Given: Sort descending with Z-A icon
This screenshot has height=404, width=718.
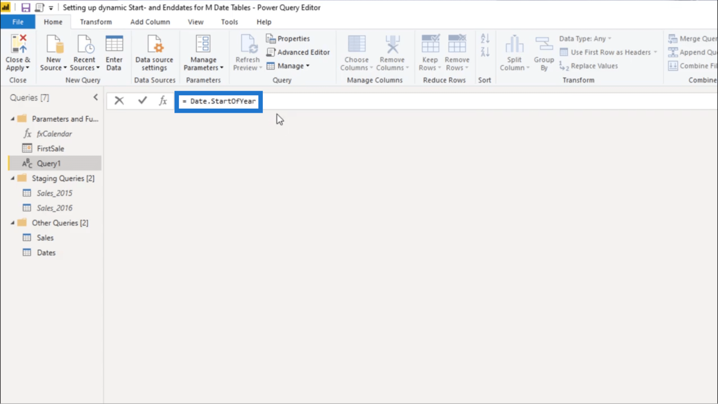Looking at the screenshot, I should click(485, 52).
